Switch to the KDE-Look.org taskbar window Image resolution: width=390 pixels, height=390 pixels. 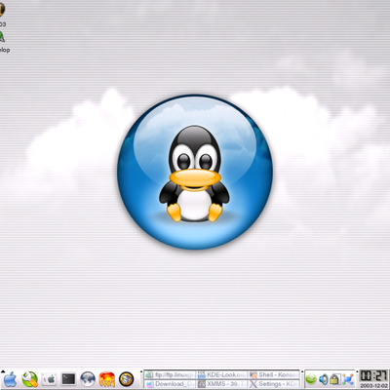coord(222,374)
